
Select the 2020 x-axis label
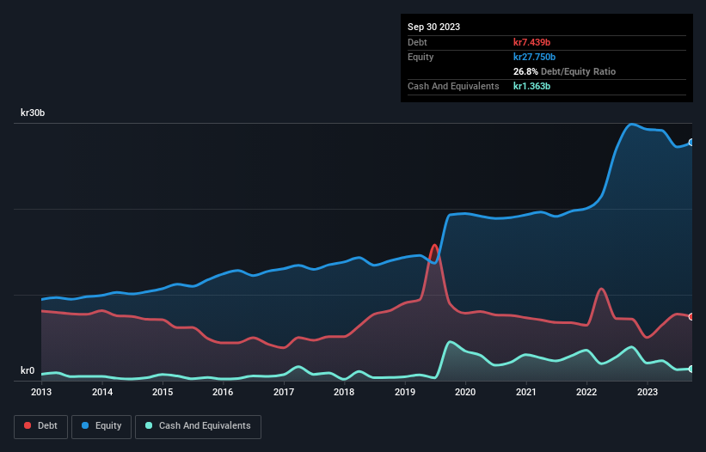point(465,392)
